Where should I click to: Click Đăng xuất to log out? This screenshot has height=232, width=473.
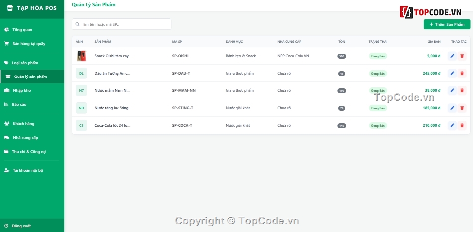(21, 226)
